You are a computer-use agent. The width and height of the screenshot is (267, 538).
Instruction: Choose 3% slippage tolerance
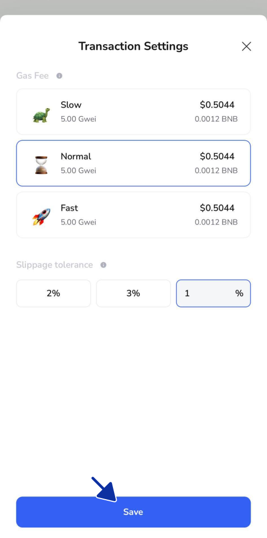[x=133, y=293]
